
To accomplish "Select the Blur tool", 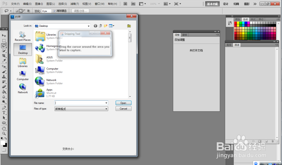I will [x=4, y=97].
